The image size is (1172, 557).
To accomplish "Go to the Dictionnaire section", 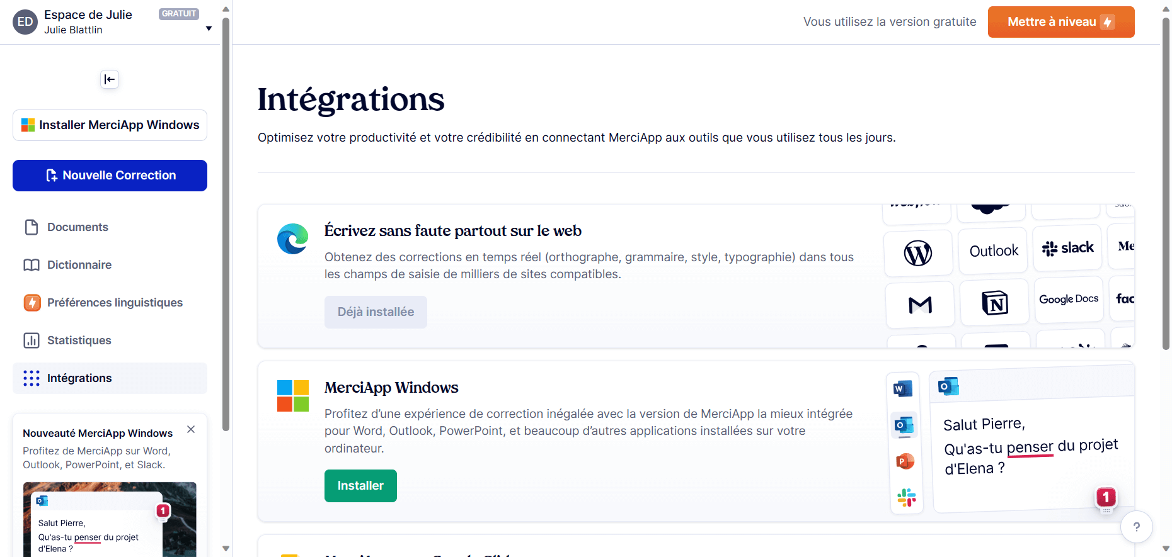I will point(79,264).
